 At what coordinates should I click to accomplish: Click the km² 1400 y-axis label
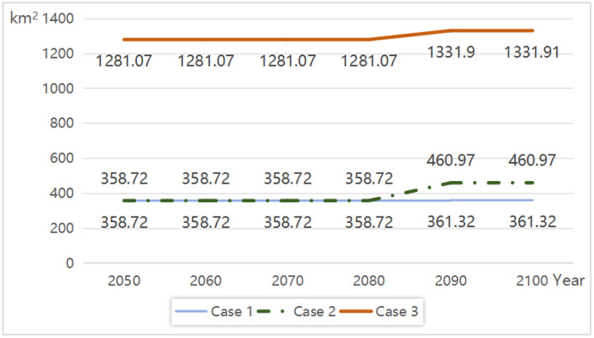point(42,18)
